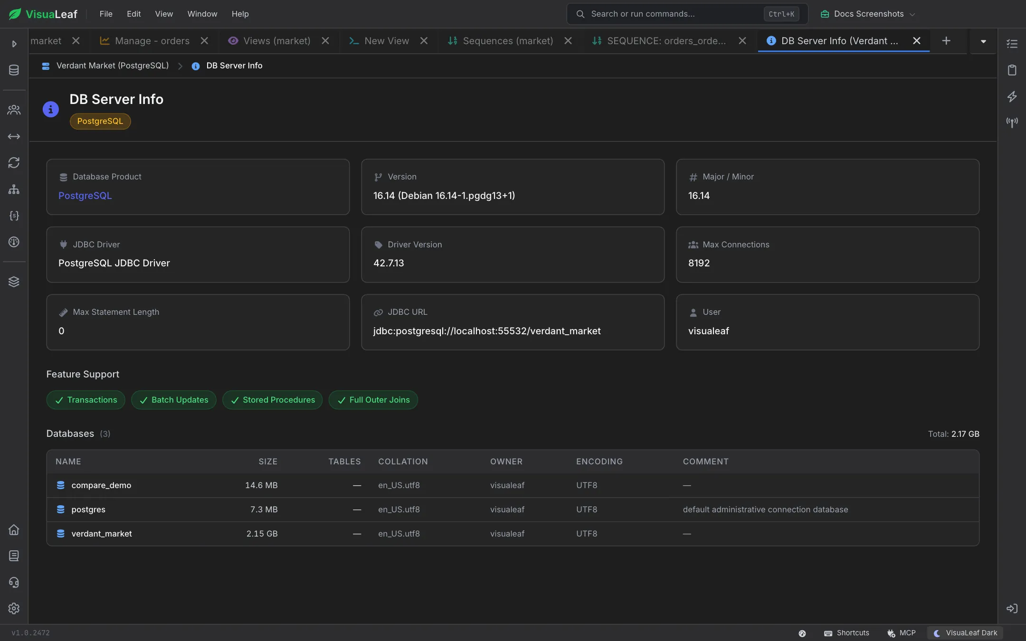Click the gauge icon in the status bar

pos(802,633)
